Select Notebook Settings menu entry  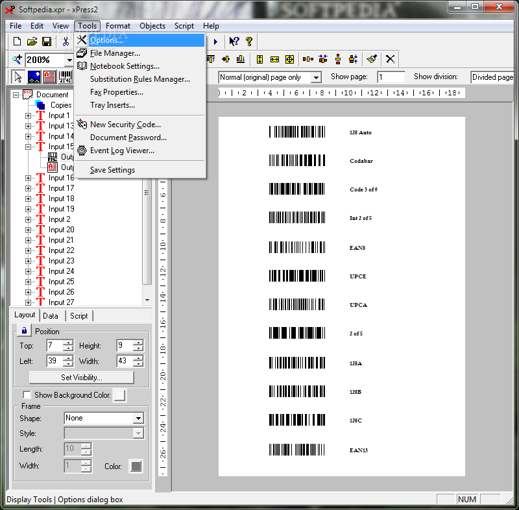pos(140,66)
